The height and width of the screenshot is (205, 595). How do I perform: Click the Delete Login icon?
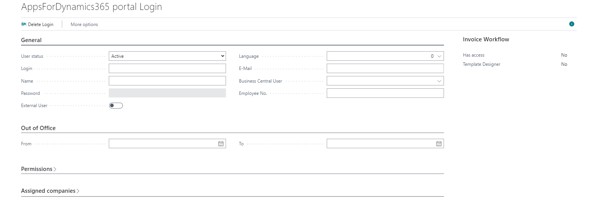[24, 24]
